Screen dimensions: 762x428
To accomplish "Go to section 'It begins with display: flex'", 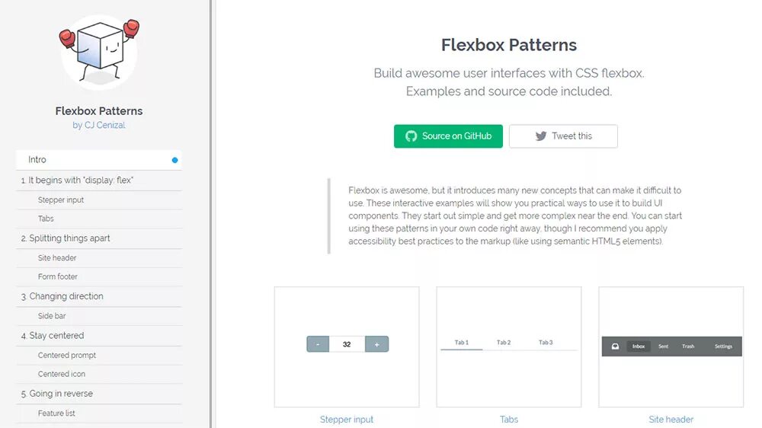I will (77, 180).
